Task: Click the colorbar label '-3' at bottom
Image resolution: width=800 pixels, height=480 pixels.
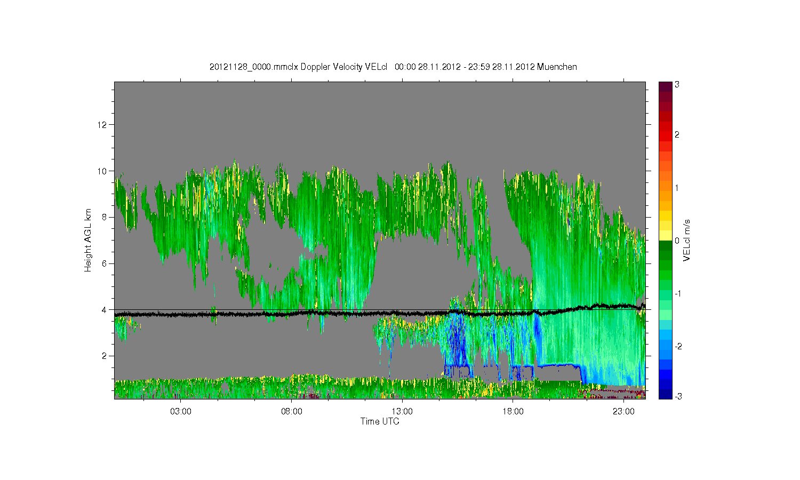Action: click(677, 396)
